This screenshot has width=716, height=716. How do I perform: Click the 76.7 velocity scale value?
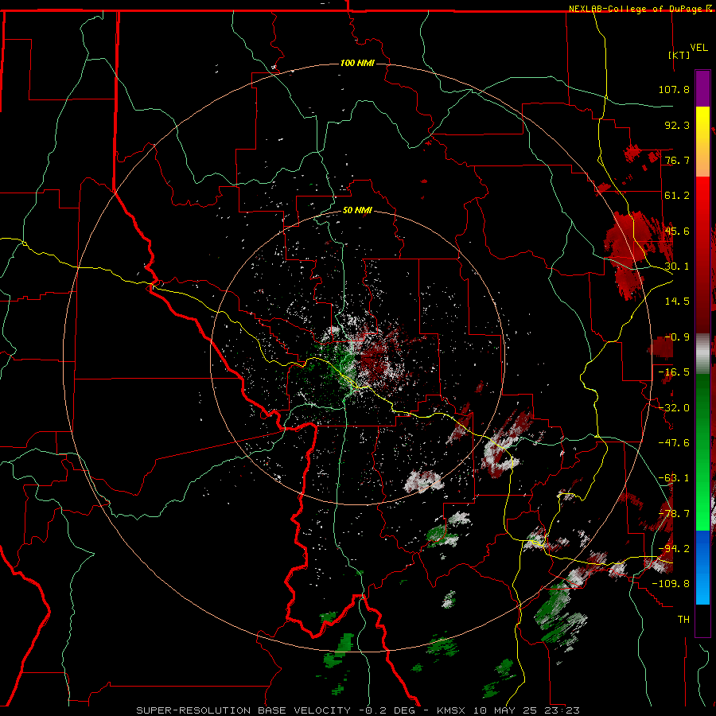tap(677, 160)
